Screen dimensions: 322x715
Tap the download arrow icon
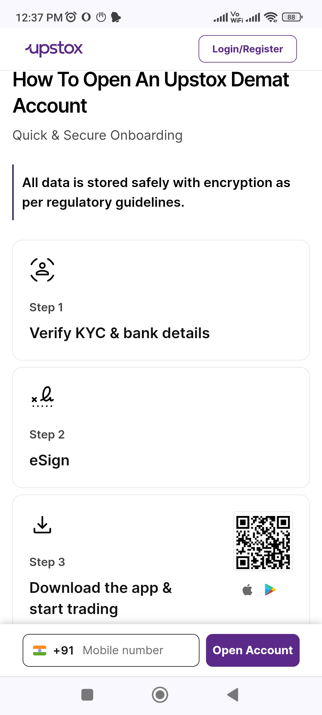pyautogui.click(x=42, y=525)
